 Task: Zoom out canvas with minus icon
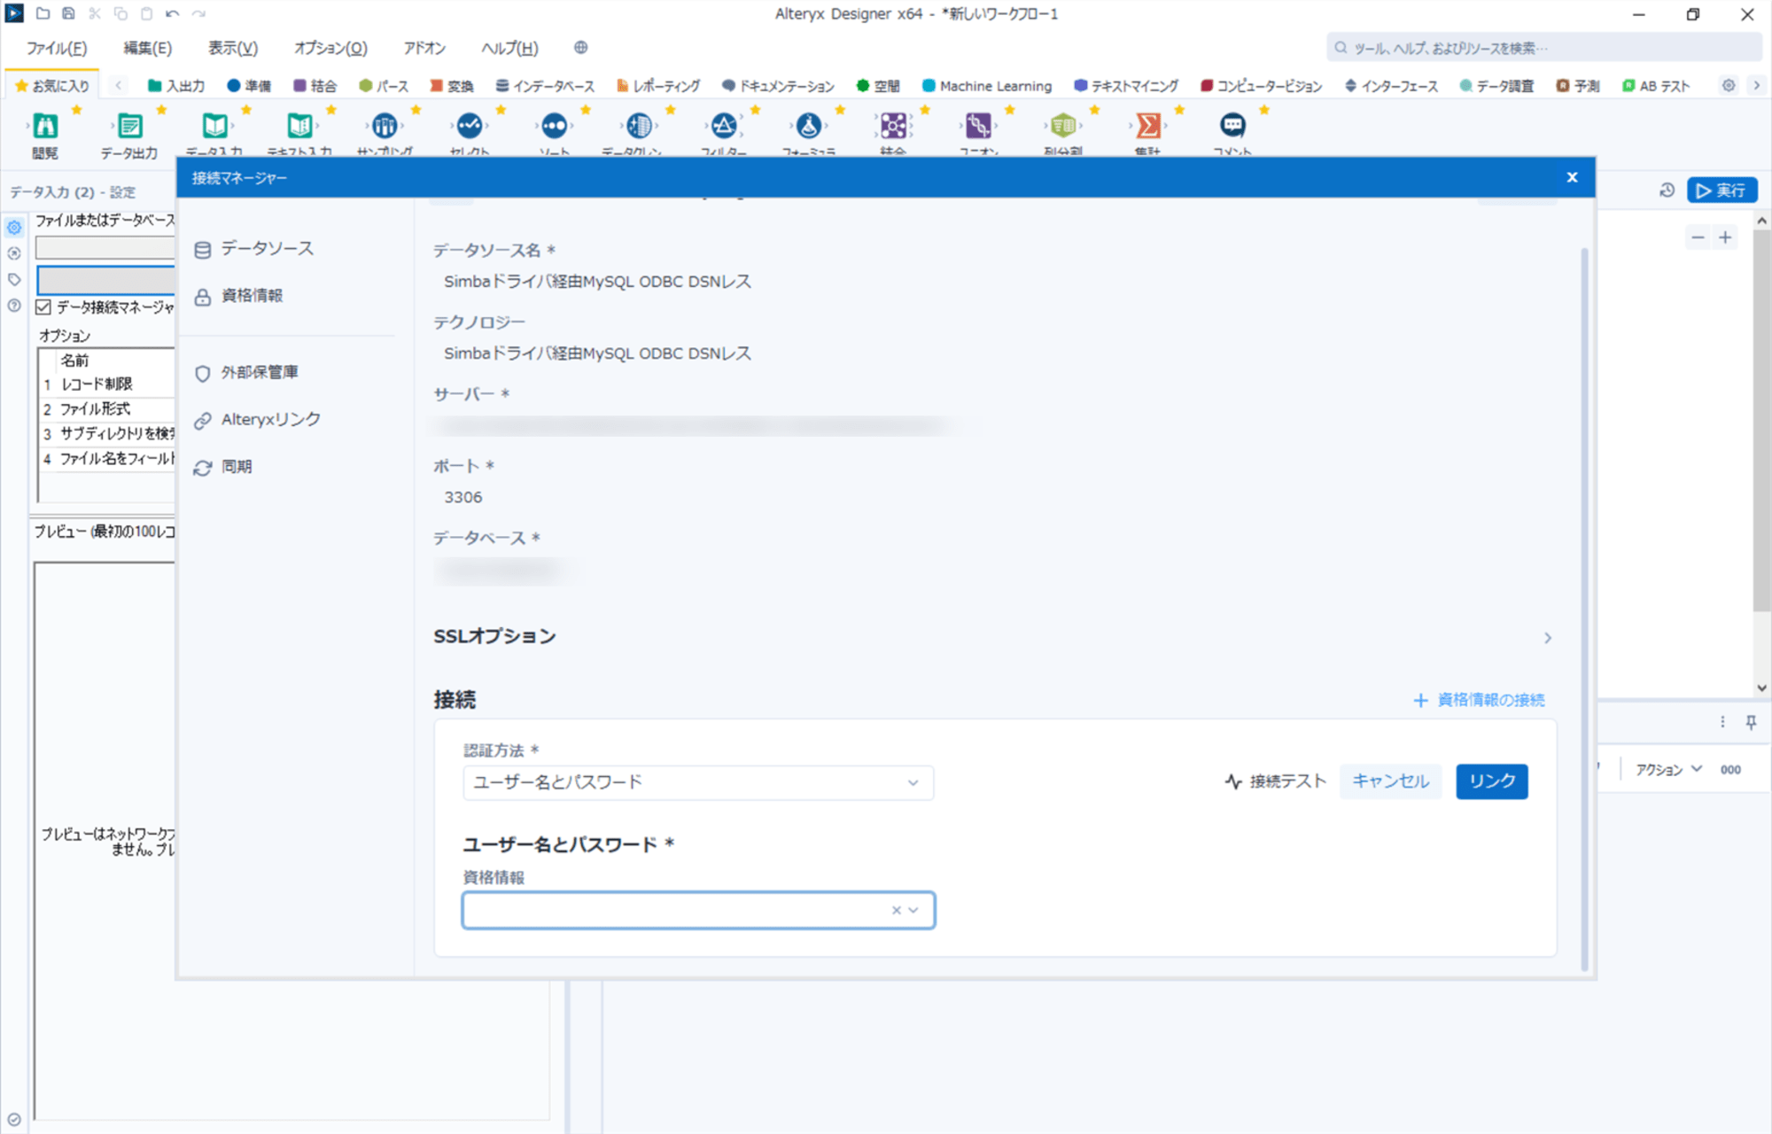1698,237
